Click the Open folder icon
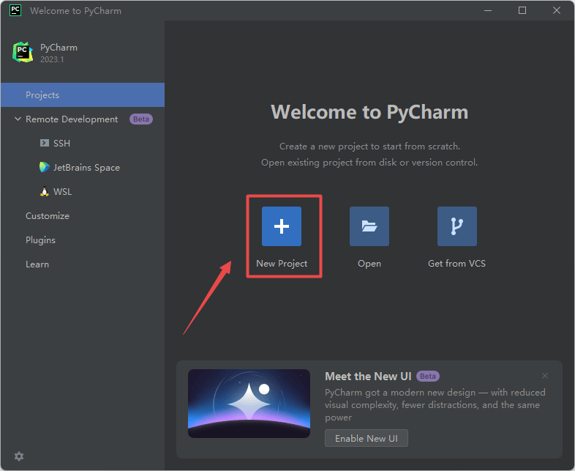This screenshot has width=575, height=471. (369, 226)
